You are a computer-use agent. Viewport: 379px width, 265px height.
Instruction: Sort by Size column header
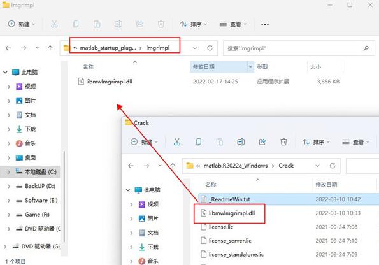click(315, 67)
